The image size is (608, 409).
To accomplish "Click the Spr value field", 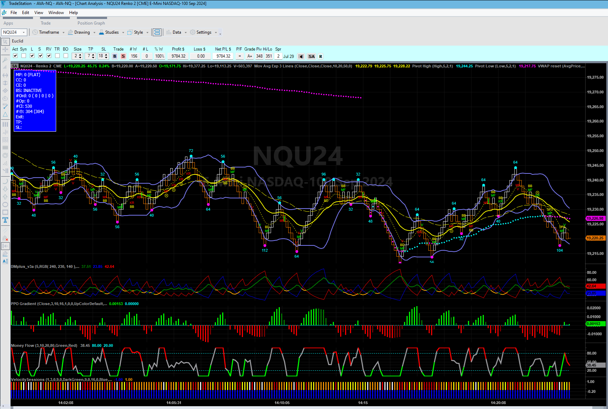I will (278, 56).
